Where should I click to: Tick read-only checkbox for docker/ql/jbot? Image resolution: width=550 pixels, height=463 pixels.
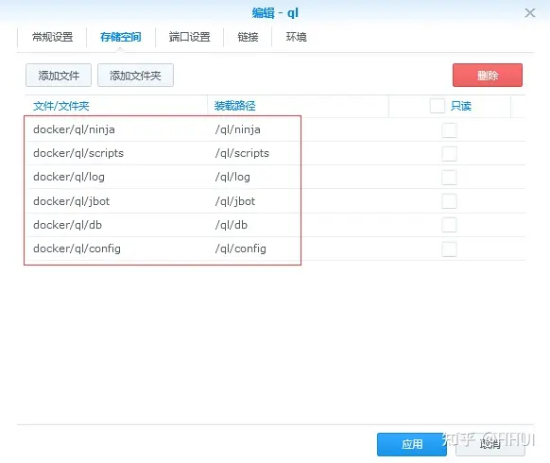(449, 201)
